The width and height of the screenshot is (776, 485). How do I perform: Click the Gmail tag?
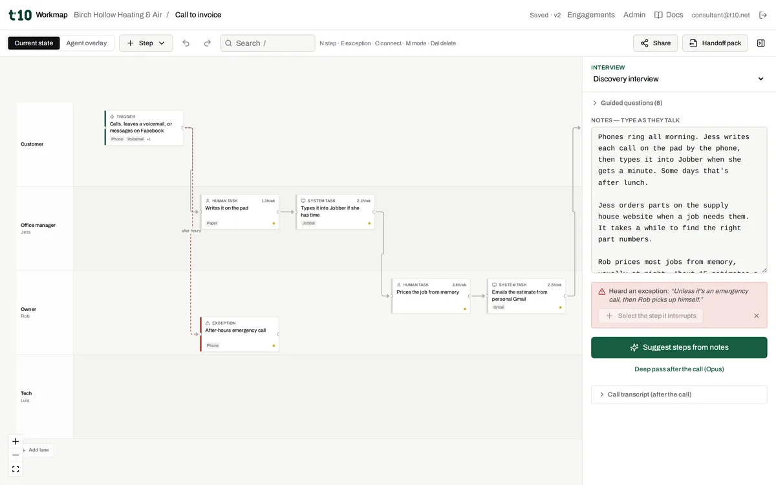pos(499,307)
